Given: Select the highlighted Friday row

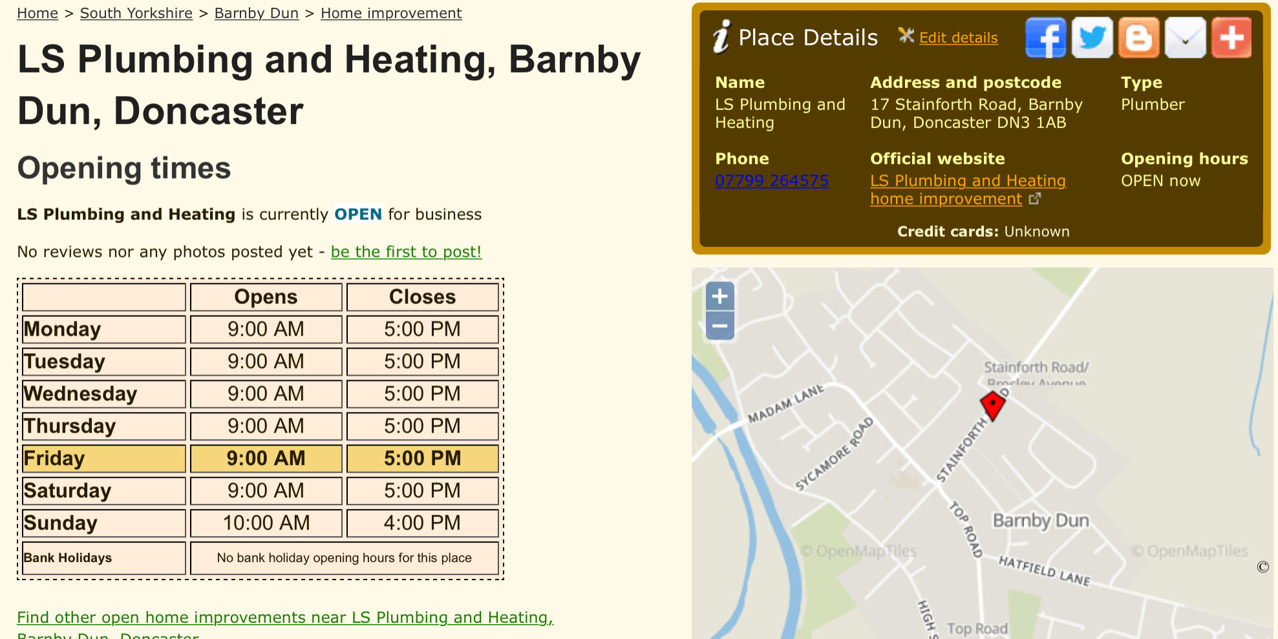Looking at the screenshot, I should [x=103, y=459].
